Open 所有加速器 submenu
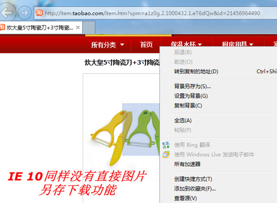 (x=187, y=164)
